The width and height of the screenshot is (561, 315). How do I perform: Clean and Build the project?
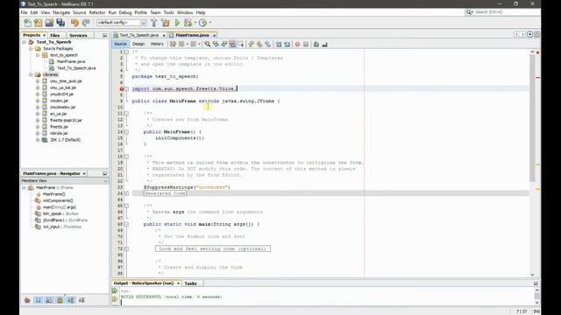point(166,23)
